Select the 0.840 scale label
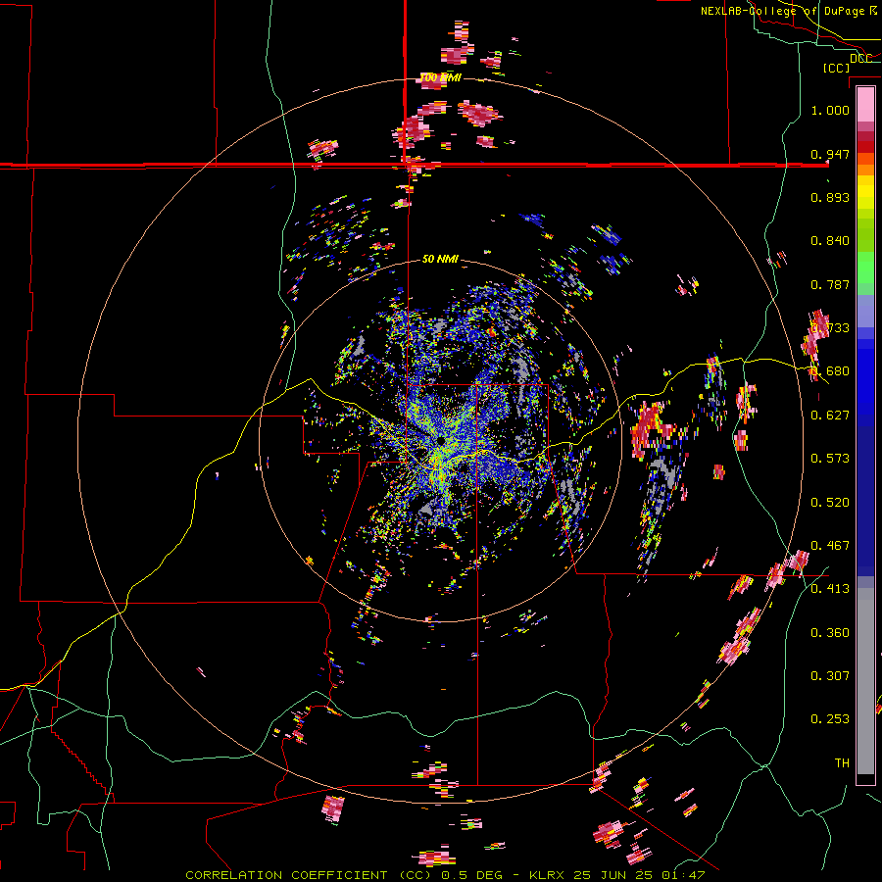The width and height of the screenshot is (882, 882). (x=830, y=241)
